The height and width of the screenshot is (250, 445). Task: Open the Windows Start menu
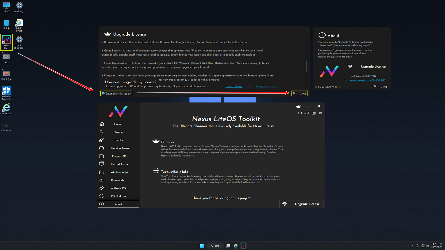click(x=202, y=246)
